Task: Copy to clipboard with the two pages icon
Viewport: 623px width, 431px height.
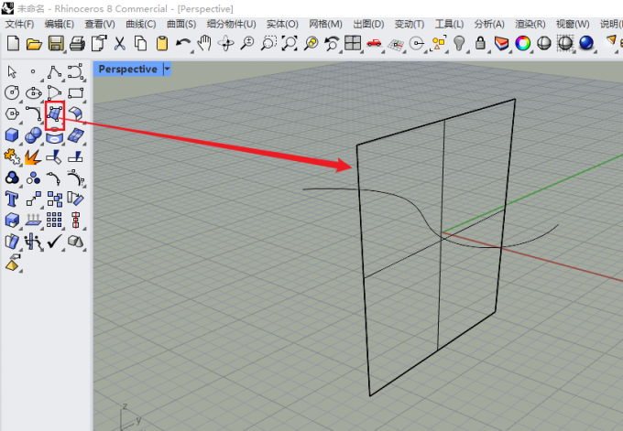Action: tap(141, 43)
